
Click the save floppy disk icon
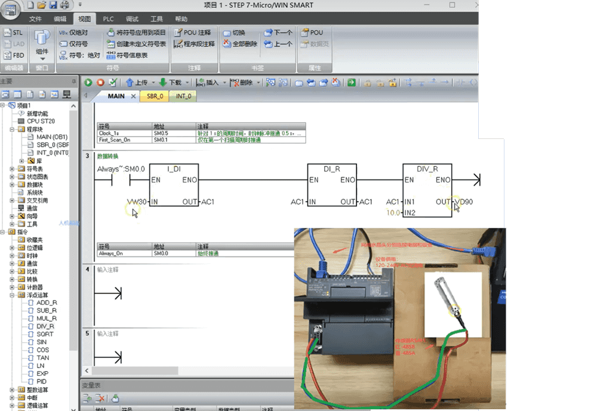point(53,5)
